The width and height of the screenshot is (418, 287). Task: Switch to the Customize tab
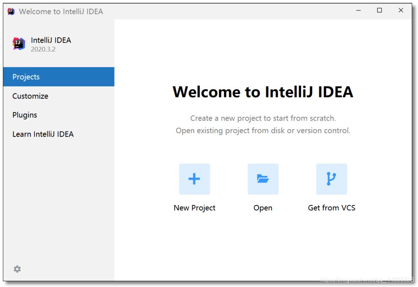[x=30, y=96]
